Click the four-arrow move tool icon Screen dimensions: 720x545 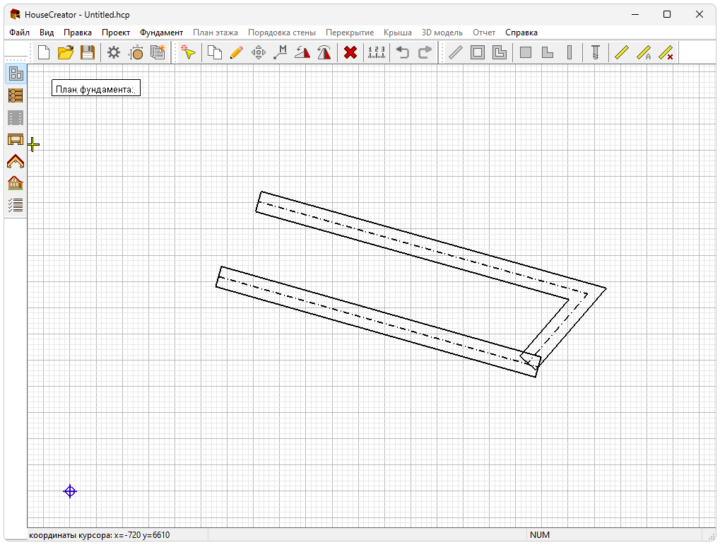(259, 52)
